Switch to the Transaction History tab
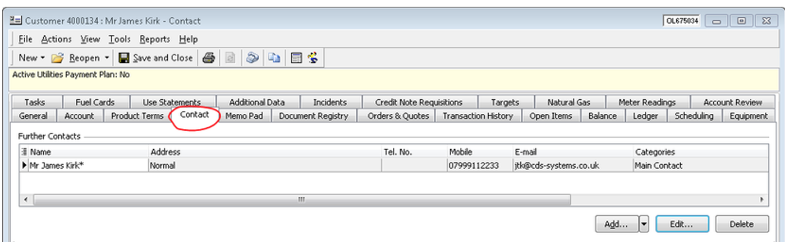Viewport: 789px width, 250px height. 478,116
